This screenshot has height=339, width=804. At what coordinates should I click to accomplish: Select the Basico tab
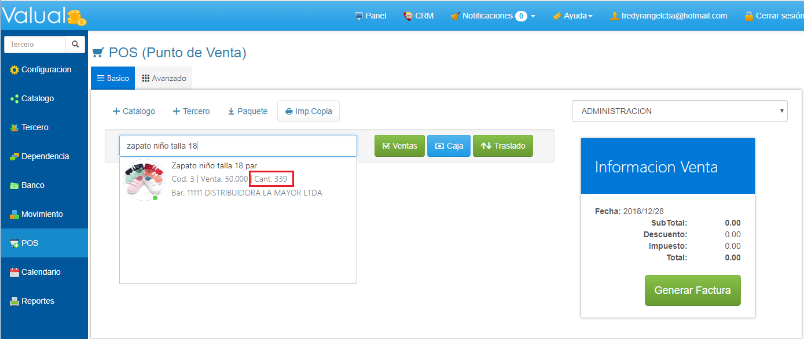(x=113, y=78)
